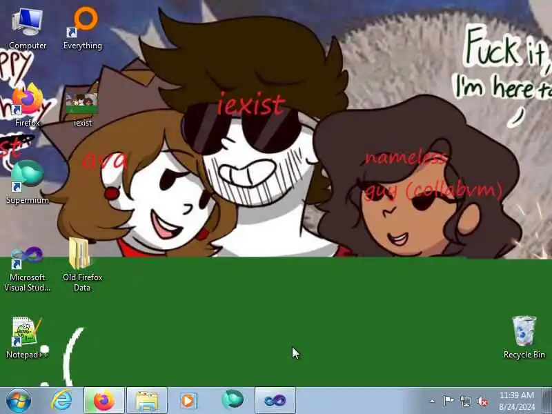Viewport: 552px width, 414px height.
Task: Launch Windows Media Player from taskbar
Action: 188,401
